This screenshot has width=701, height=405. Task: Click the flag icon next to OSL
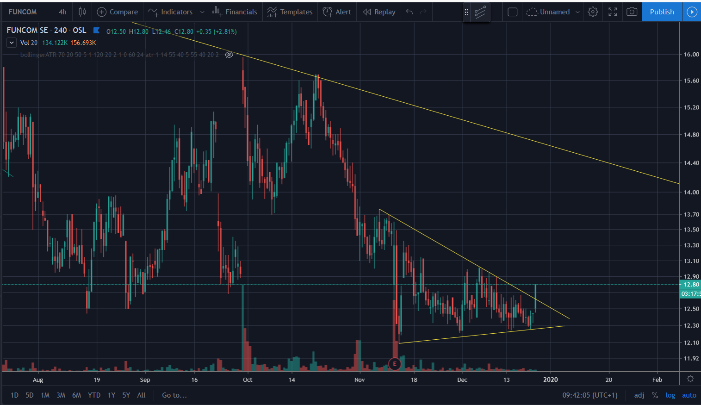tap(96, 31)
